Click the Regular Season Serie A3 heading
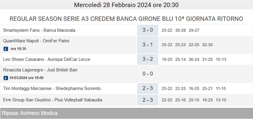Image resolution: width=253 pixels, height=119 pixels. [126, 19]
